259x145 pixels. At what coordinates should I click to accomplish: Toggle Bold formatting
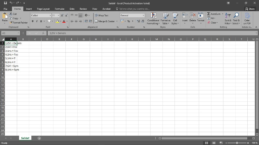point(33,21)
